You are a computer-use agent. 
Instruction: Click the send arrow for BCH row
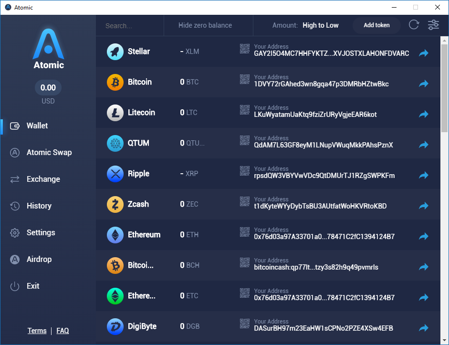[424, 267]
